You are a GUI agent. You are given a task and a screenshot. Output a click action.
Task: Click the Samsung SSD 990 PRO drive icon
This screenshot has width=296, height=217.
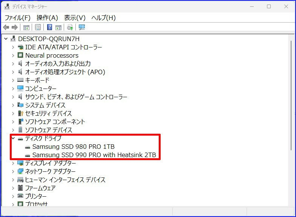(28, 156)
